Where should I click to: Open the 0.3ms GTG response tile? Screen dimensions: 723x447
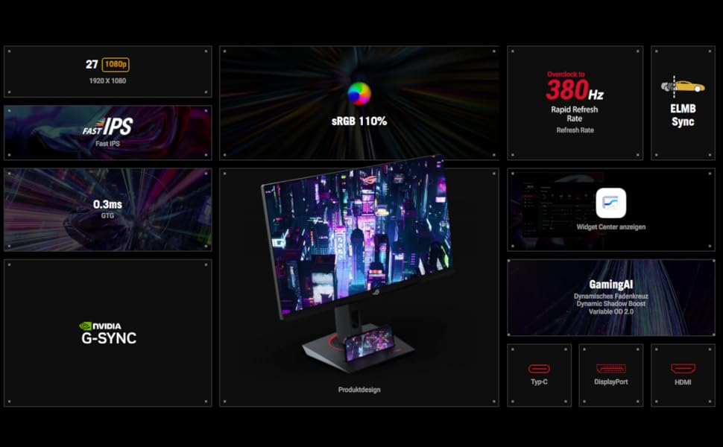pos(108,209)
